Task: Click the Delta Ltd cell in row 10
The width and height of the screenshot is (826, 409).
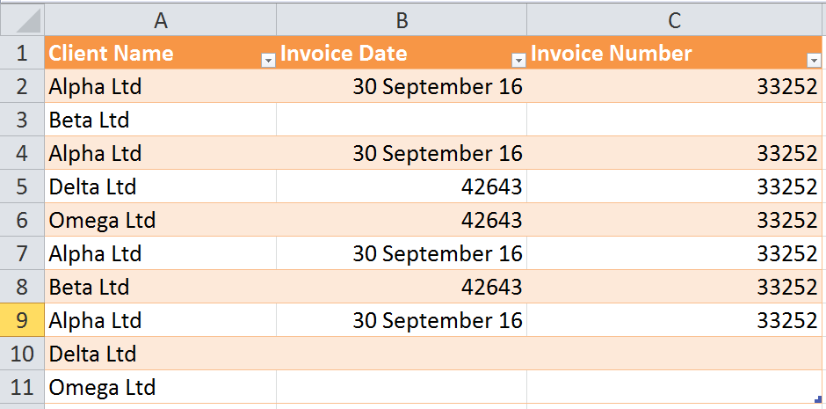Action: [x=161, y=354]
